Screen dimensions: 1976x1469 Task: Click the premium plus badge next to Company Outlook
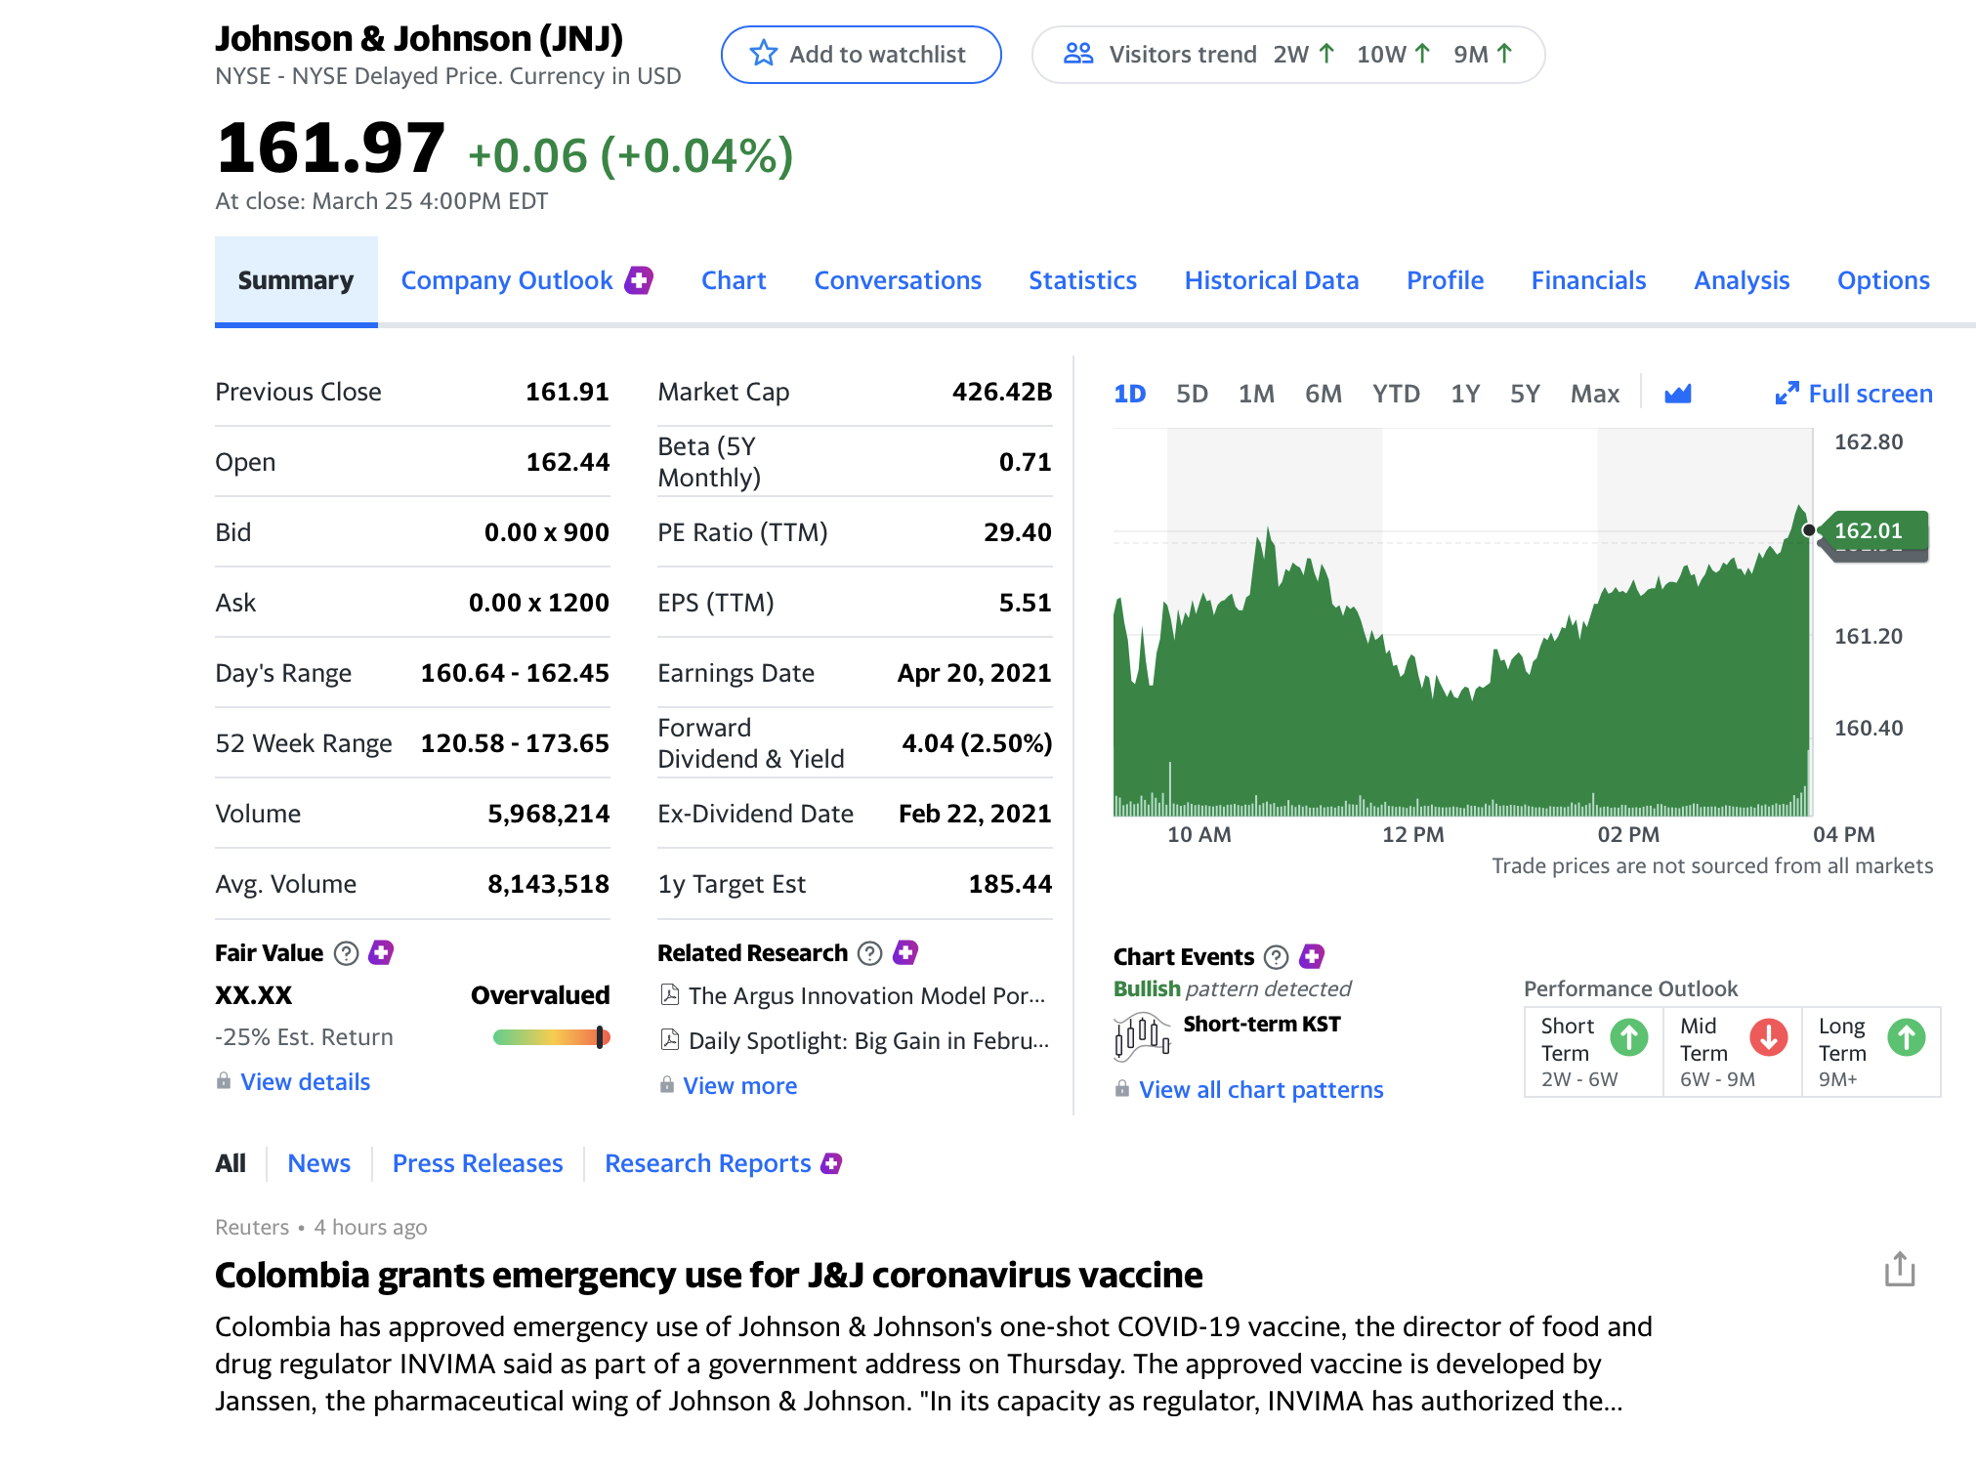click(x=639, y=279)
